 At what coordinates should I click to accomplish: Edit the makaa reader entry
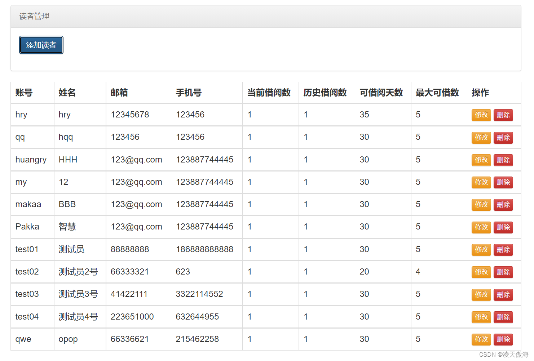click(x=481, y=205)
